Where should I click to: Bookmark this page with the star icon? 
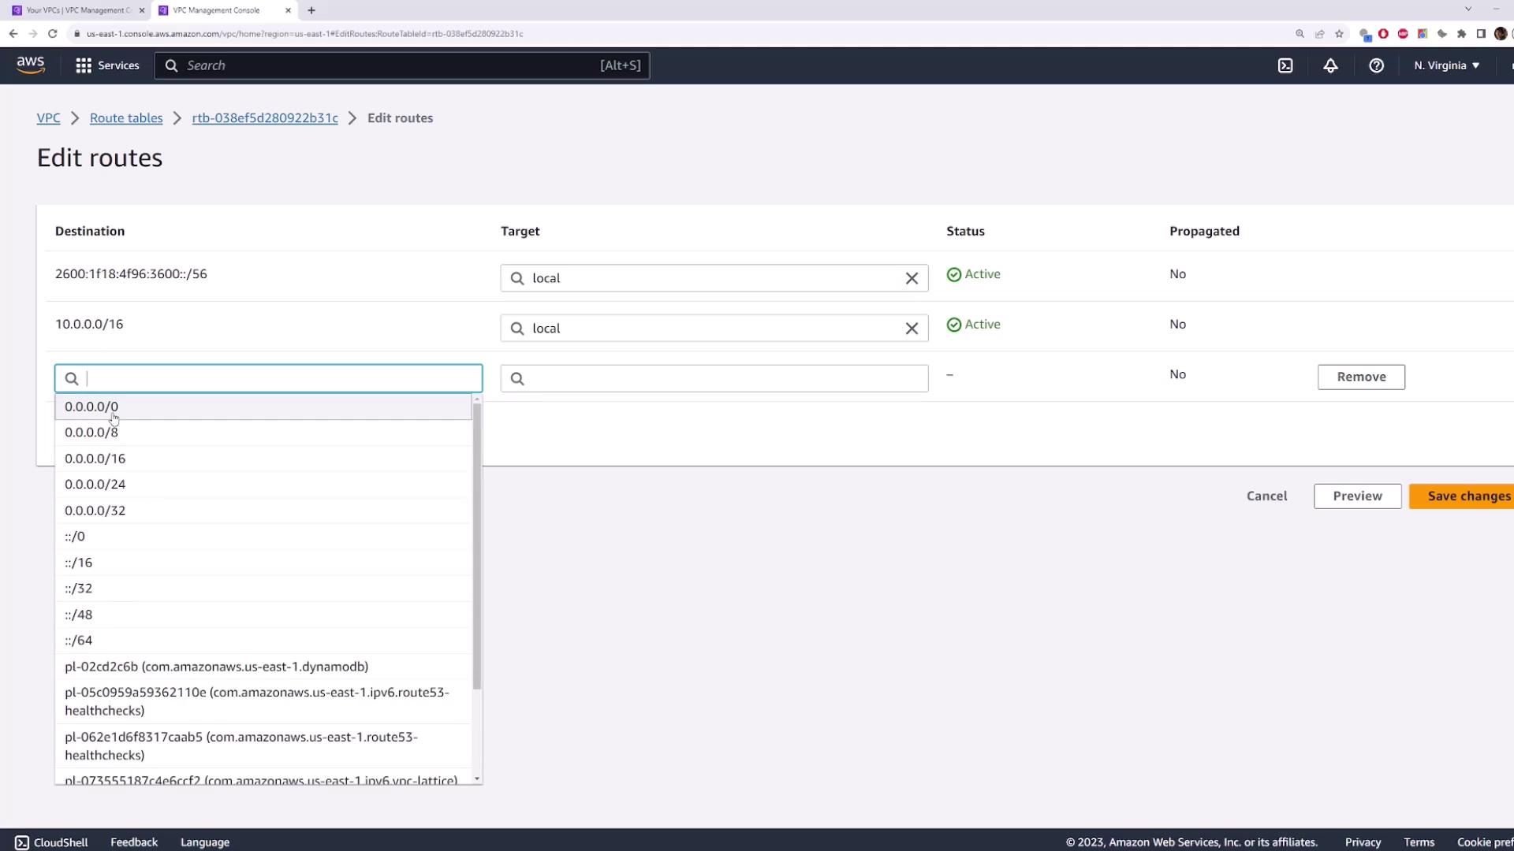[1339, 34]
